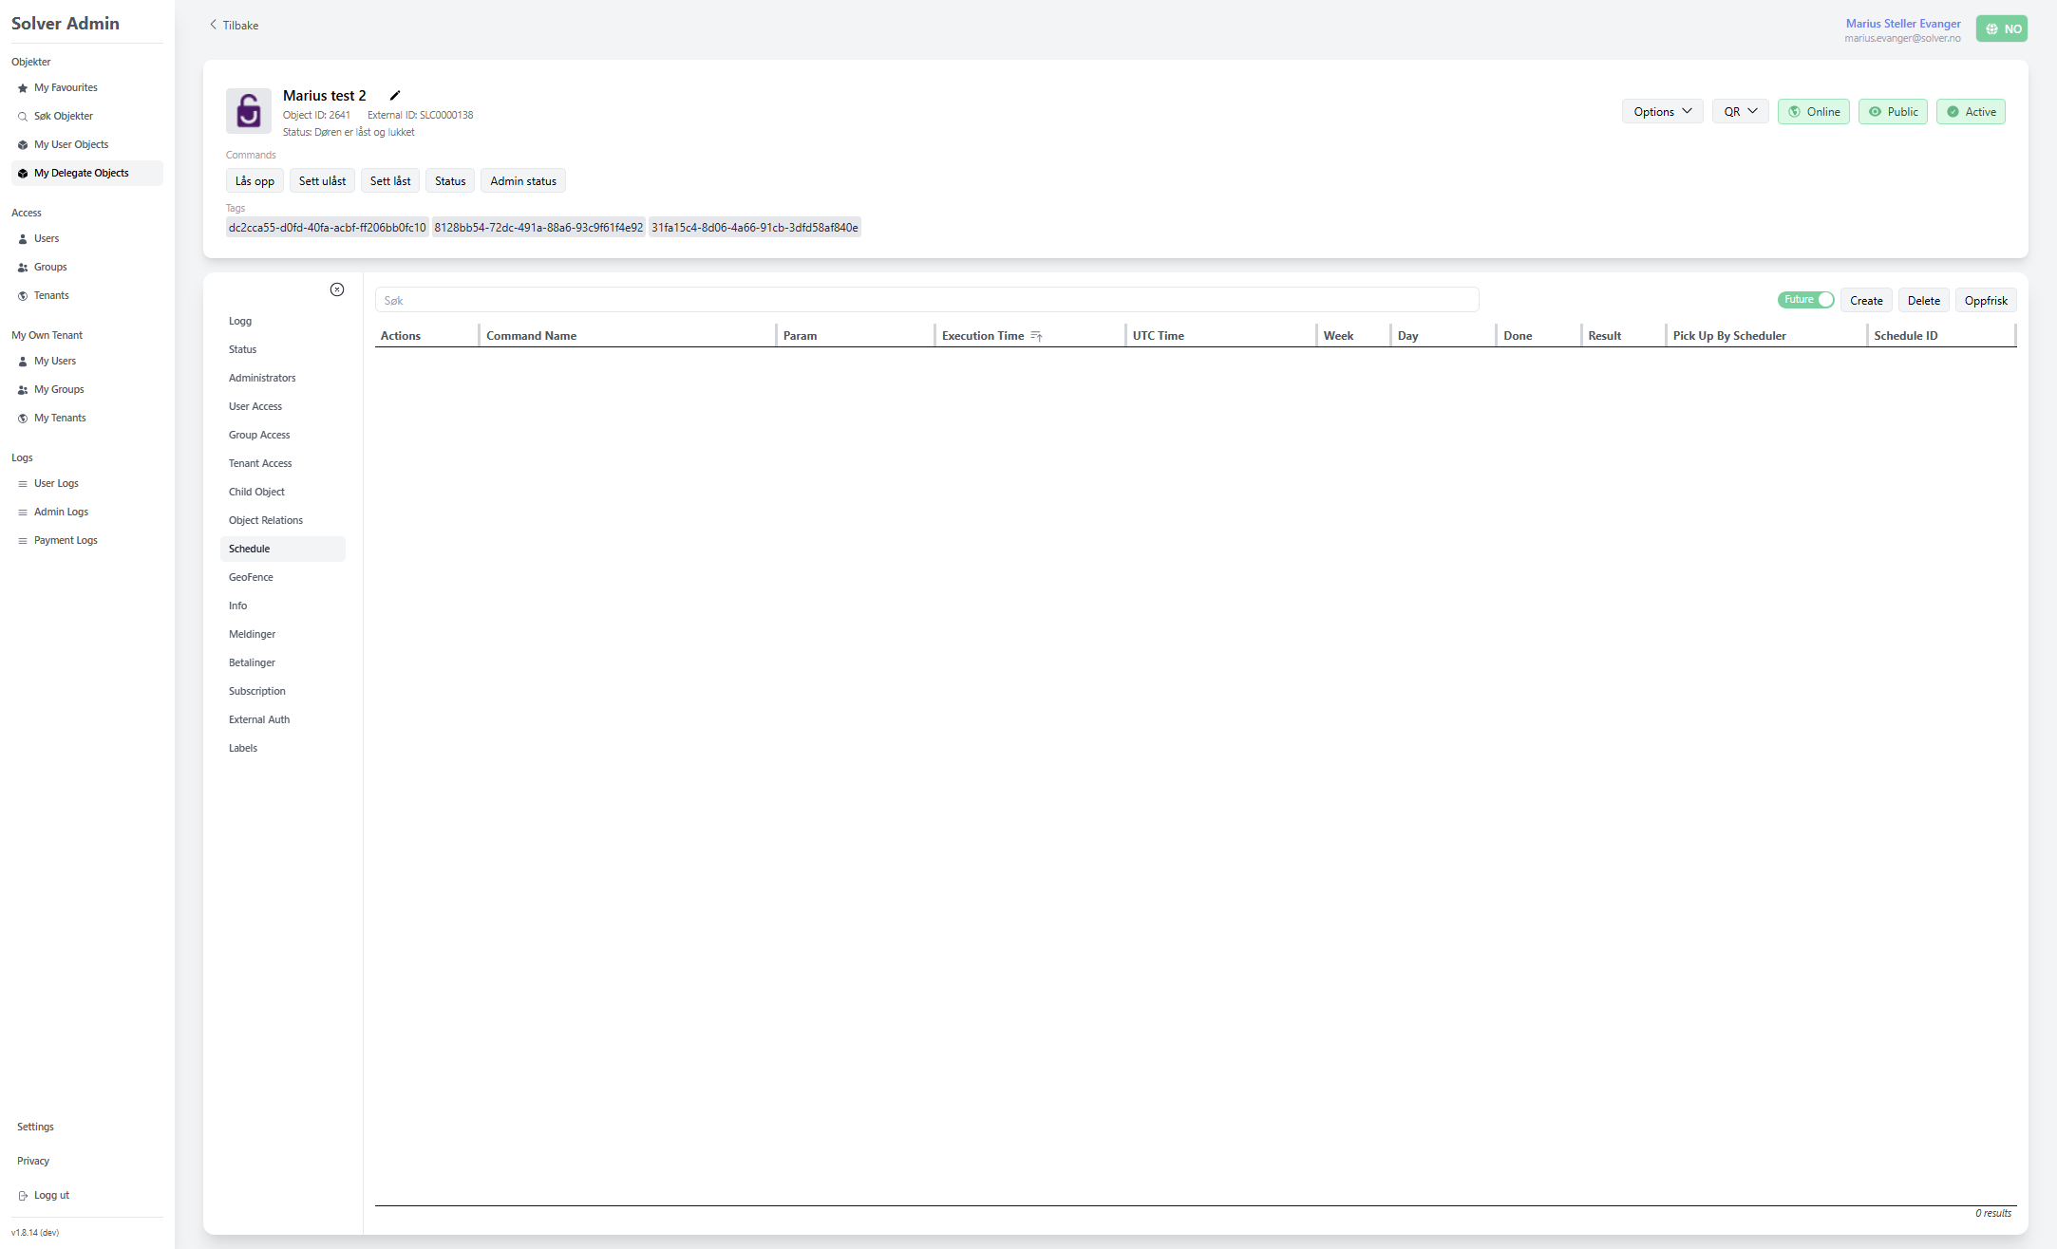The height and width of the screenshot is (1249, 2057).
Task: Click the person icon beside Users
Action: [23, 239]
